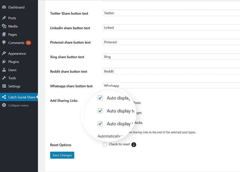The width and height of the screenshot is (240, 172).
Task: Focus the Whatsapp share button text field
Action: click(171, 86)
